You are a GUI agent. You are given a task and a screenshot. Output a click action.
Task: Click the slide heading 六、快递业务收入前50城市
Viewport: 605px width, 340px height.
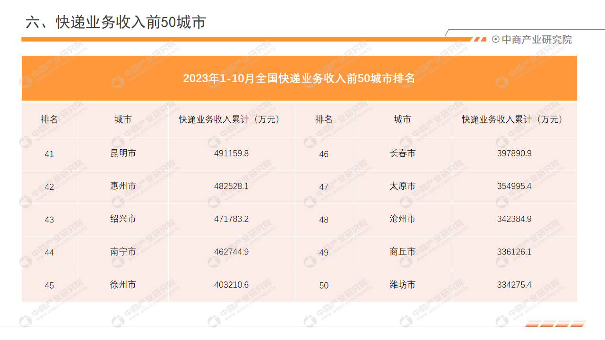(x=116, y=22)
